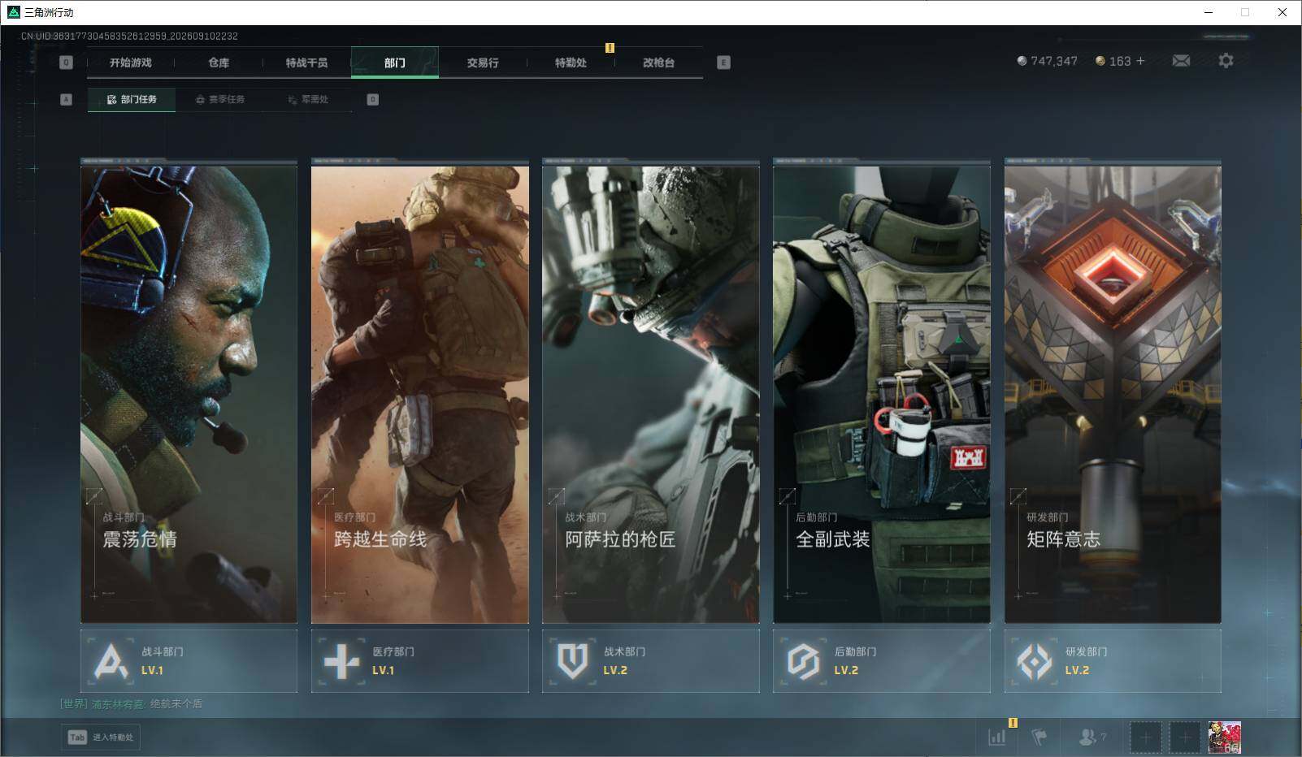The image size is (1302, 757).
Task: Open the 仓库 tab
Action: [x=219, y=63]
